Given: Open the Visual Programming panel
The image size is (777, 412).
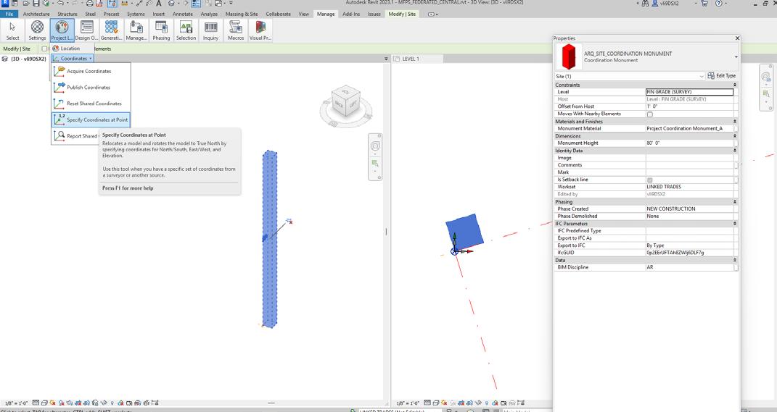Looking at the screenshot, I should 260,30.
